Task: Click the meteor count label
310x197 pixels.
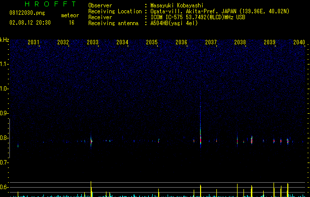Action: (70, 15)
